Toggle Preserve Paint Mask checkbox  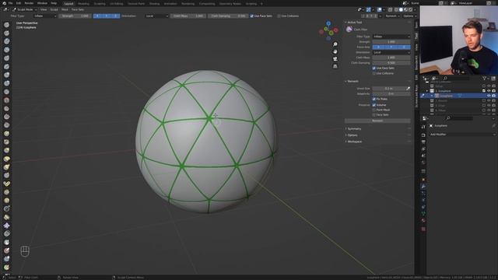coord(373,110)
